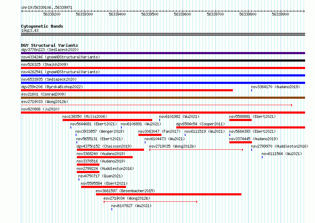This screenshot has width=315, height=223.
Task: Click the chr19:56339106..56339971 coordinates text
Action: coord(47,7)
